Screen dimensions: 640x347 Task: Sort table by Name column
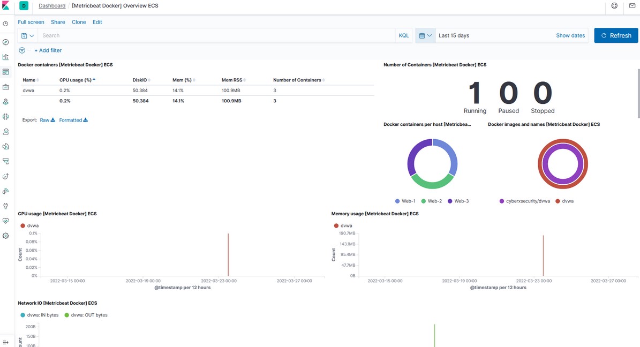point(31,80)
